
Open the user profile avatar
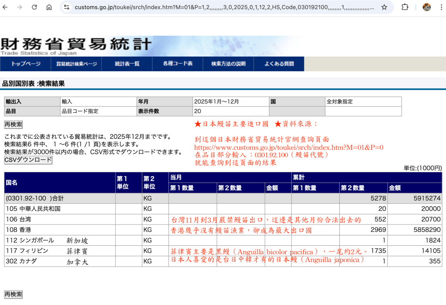(x=427, y=7)
